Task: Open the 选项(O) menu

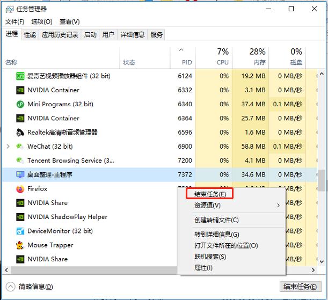Action: [42, 21]
